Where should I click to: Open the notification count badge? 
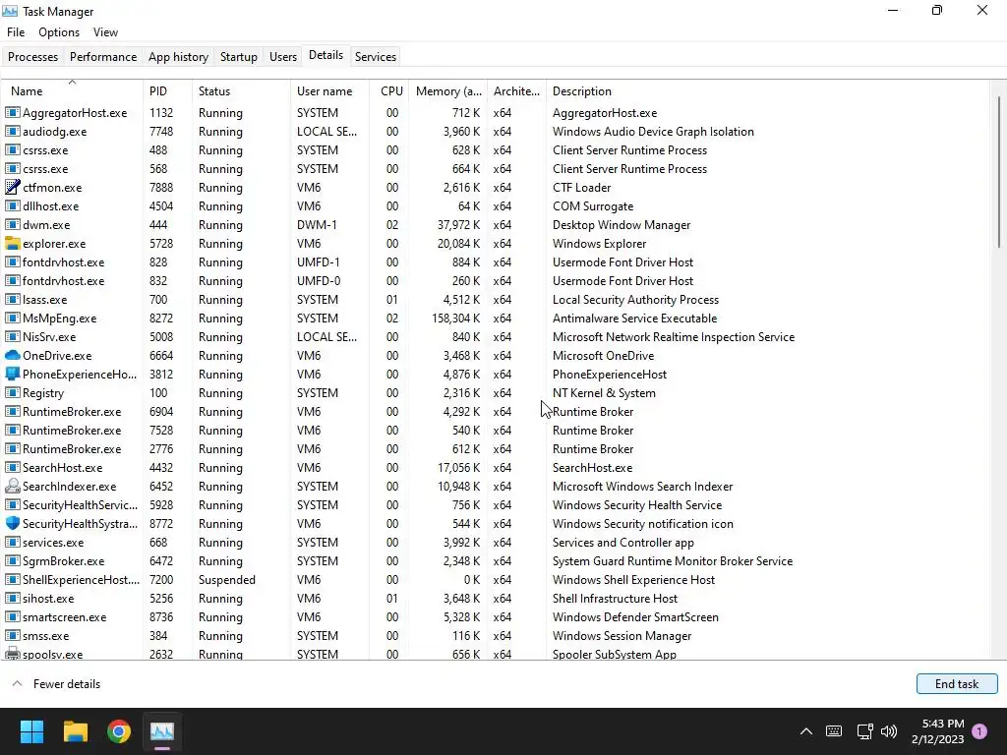pos(979,731)
